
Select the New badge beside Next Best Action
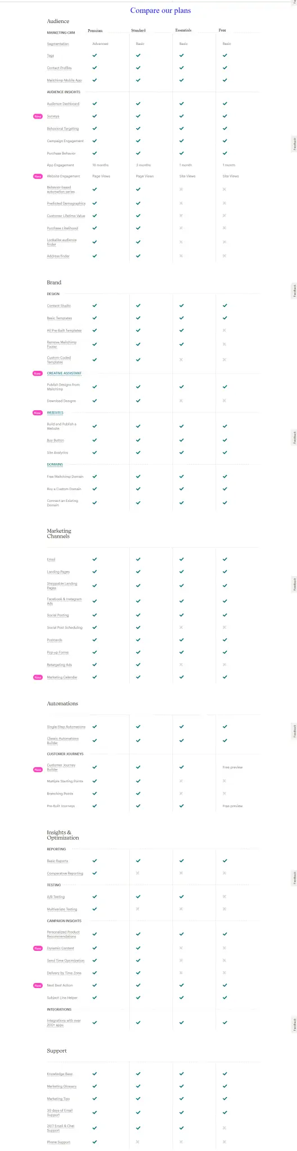tap(38, 985)
